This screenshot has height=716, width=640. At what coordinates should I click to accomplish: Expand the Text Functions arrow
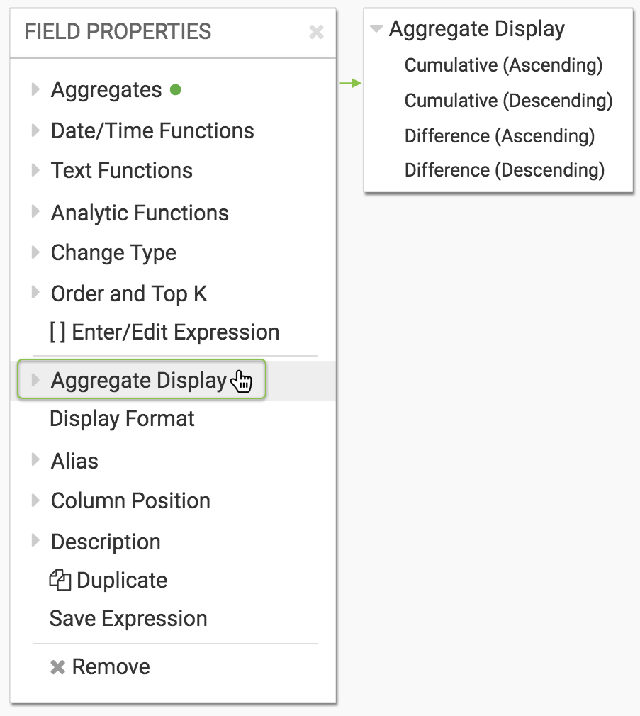(35, 170)
